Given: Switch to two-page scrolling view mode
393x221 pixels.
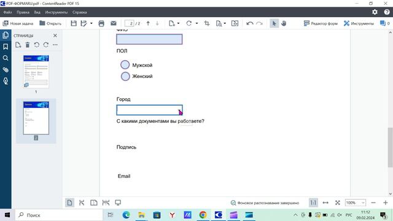Looking at the screenshot, I should coord(106,203).
